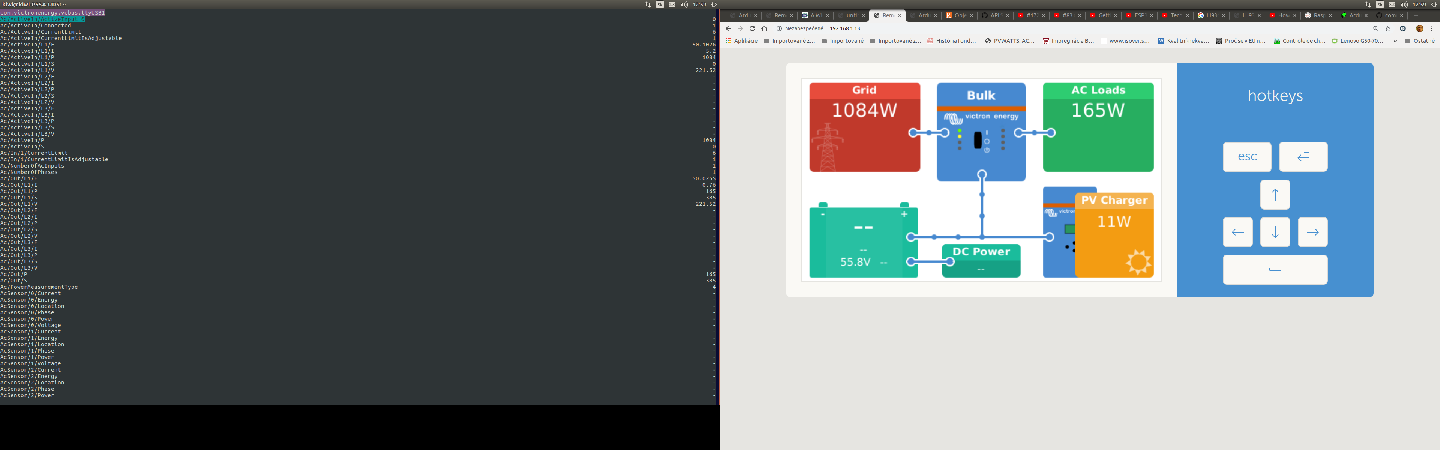Switch to the Obje tab
The width and height of the screenshot is (1440, 450).
(958, 16)
